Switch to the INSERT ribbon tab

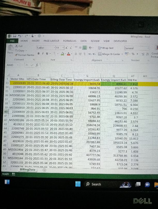tap(36, 41)
